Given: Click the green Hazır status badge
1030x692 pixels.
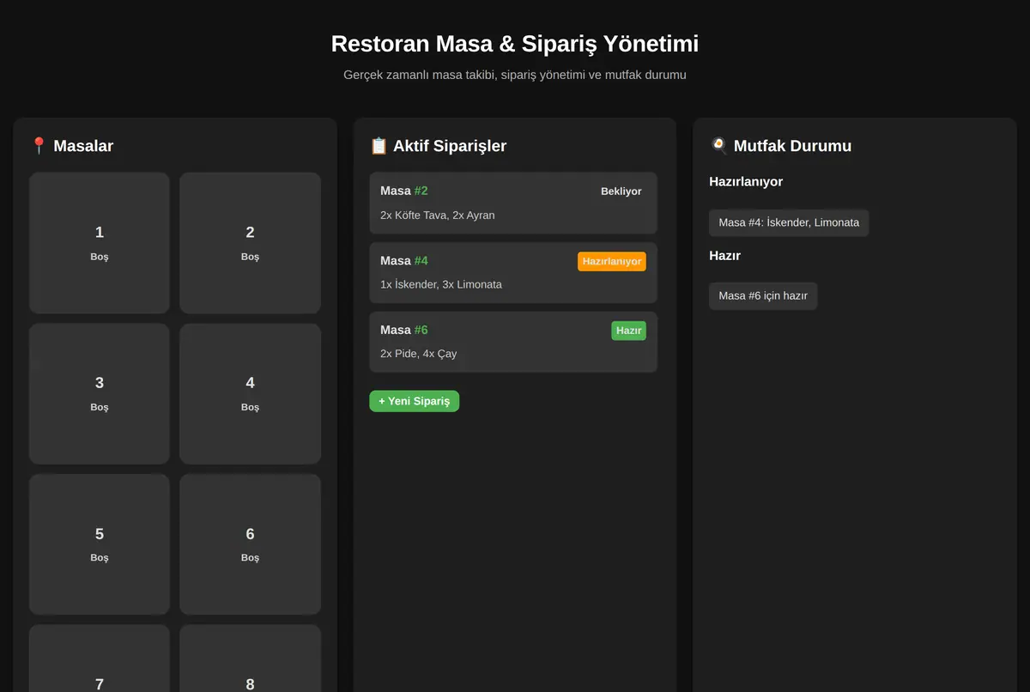Looking at the screenshot, I should [628, 331].
